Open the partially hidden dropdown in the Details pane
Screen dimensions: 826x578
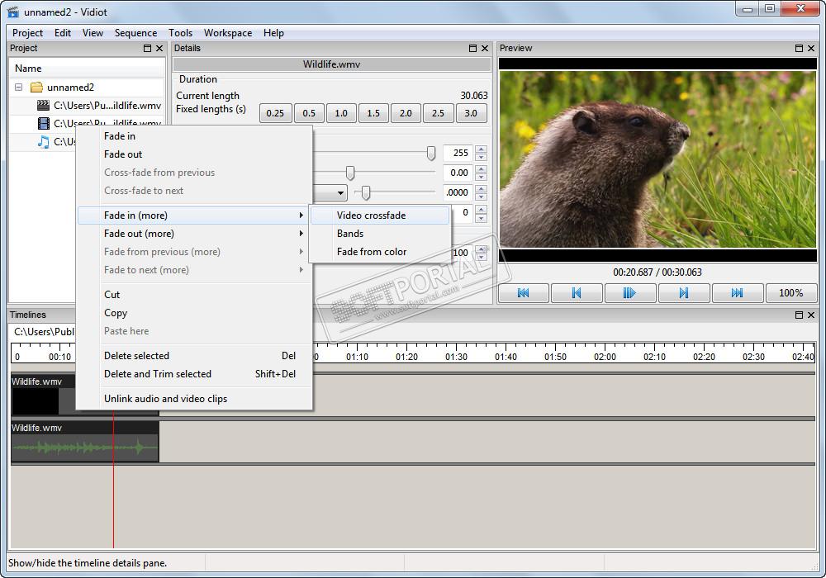[x=340, y=193]
